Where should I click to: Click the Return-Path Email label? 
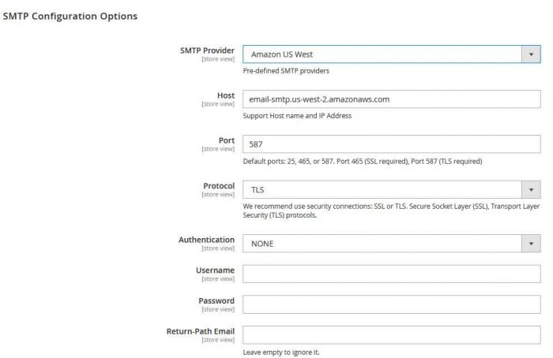[x=201, y=331]
